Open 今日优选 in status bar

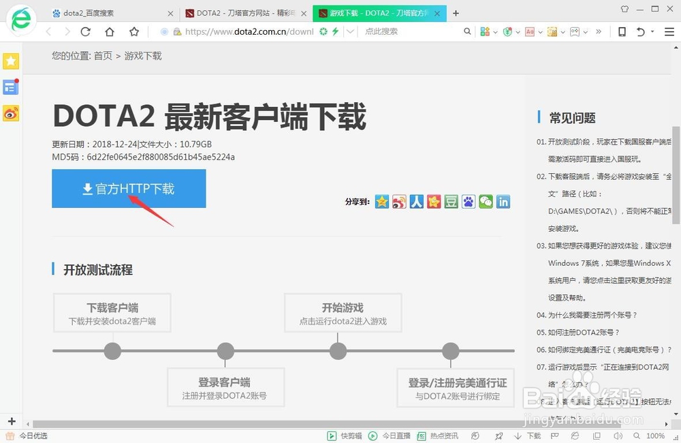[27, 436]
